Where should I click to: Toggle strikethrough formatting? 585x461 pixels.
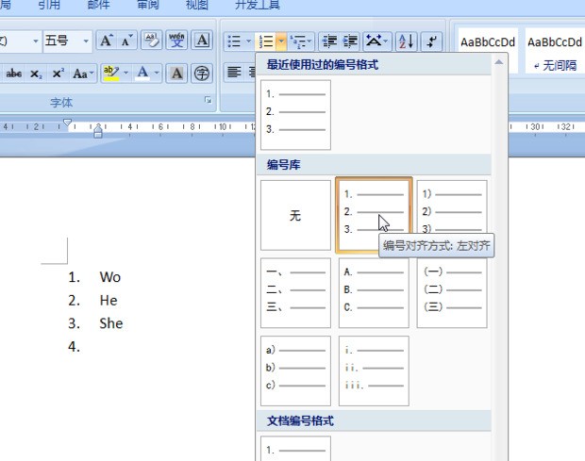click(x=14, y=73)
